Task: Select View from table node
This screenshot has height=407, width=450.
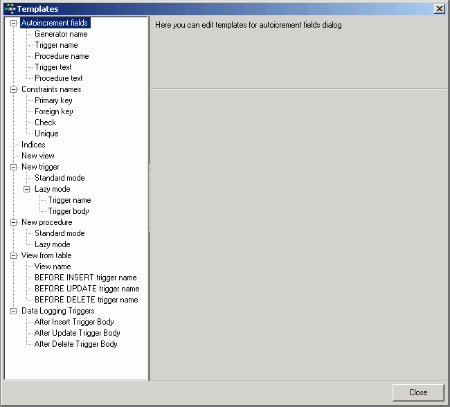Action: [x=46, y=255]
